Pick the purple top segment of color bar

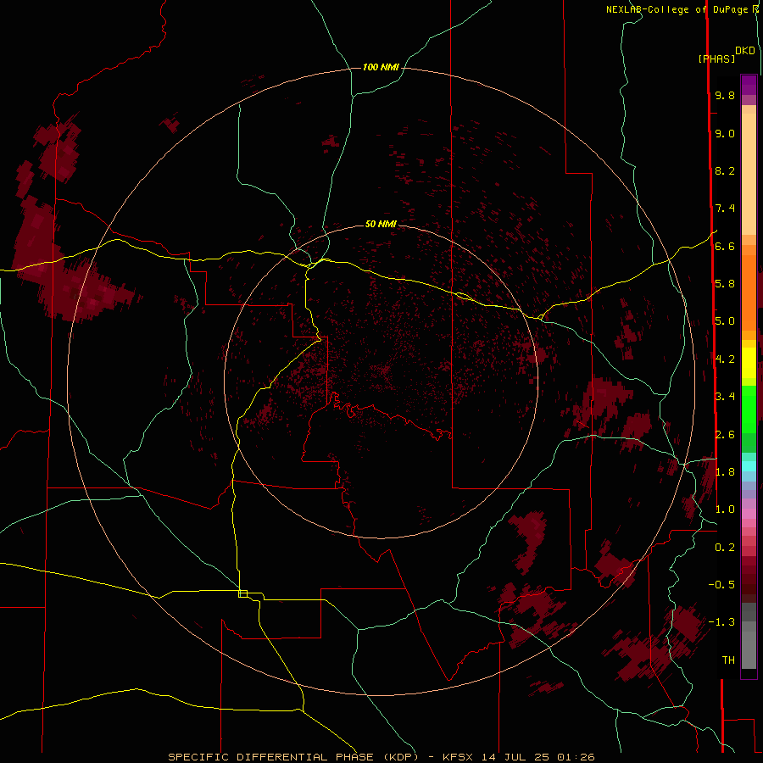coord(749,85)
